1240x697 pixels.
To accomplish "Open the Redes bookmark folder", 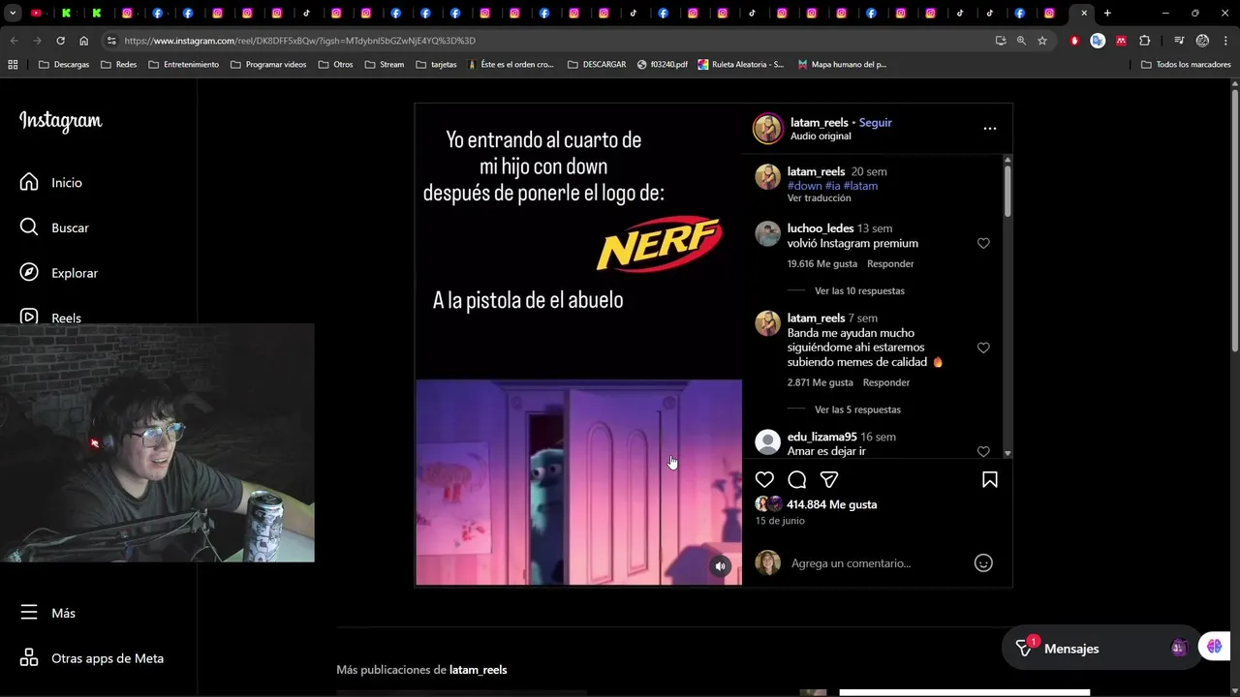I will [118, 65].
